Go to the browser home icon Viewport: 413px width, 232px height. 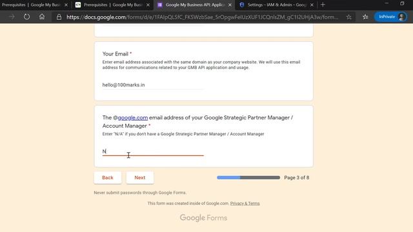[42, 17]
